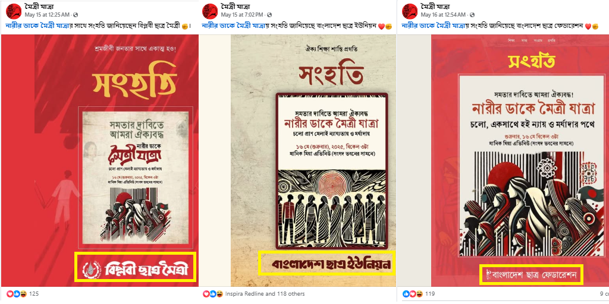The height and width of the screenshot is (304, 609).
Task: Open the May 15 at 7:02 PM timestamp
Action: (243, 15)
